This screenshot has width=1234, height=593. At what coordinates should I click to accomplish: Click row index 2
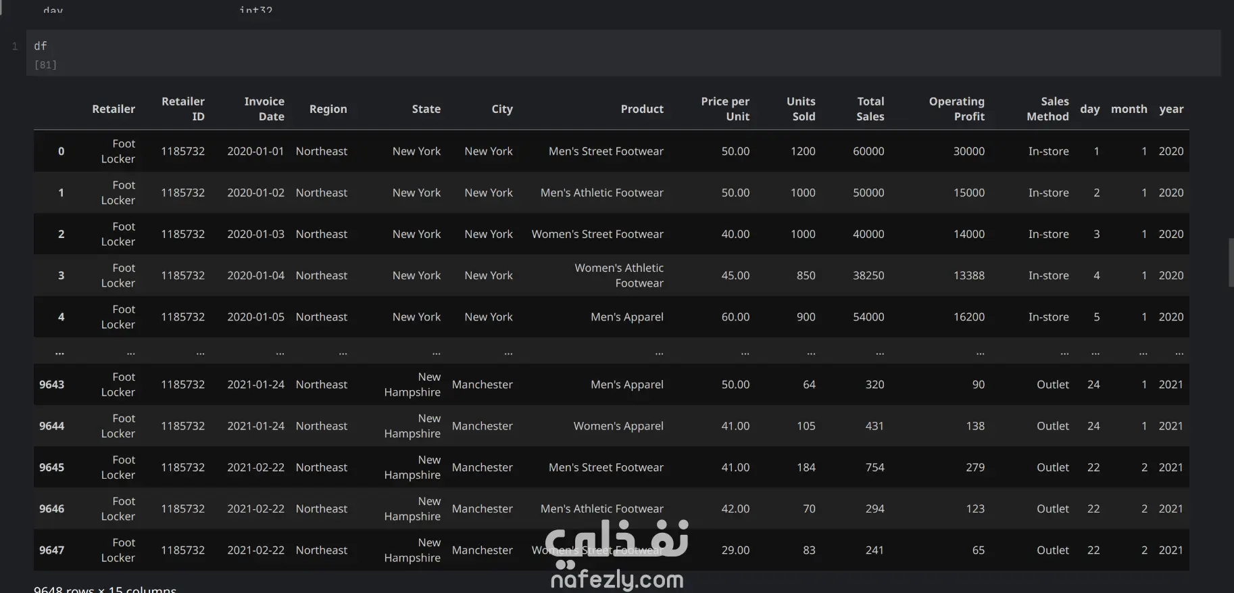[x=61, y=234]
